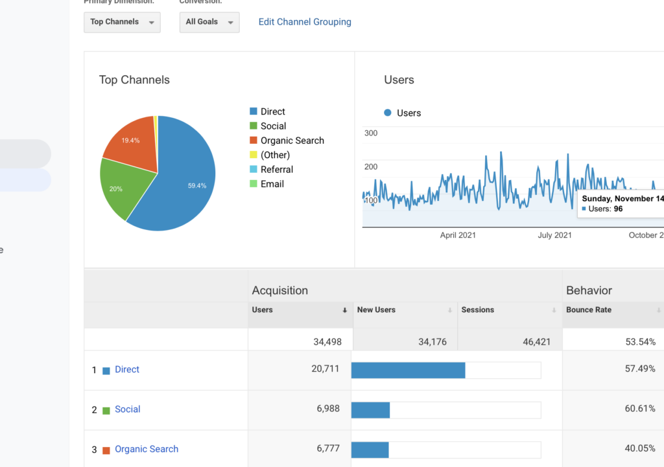Sort by the Users column arrow
The height and width of the screenshot is (467, 664).
click(345, 310)
